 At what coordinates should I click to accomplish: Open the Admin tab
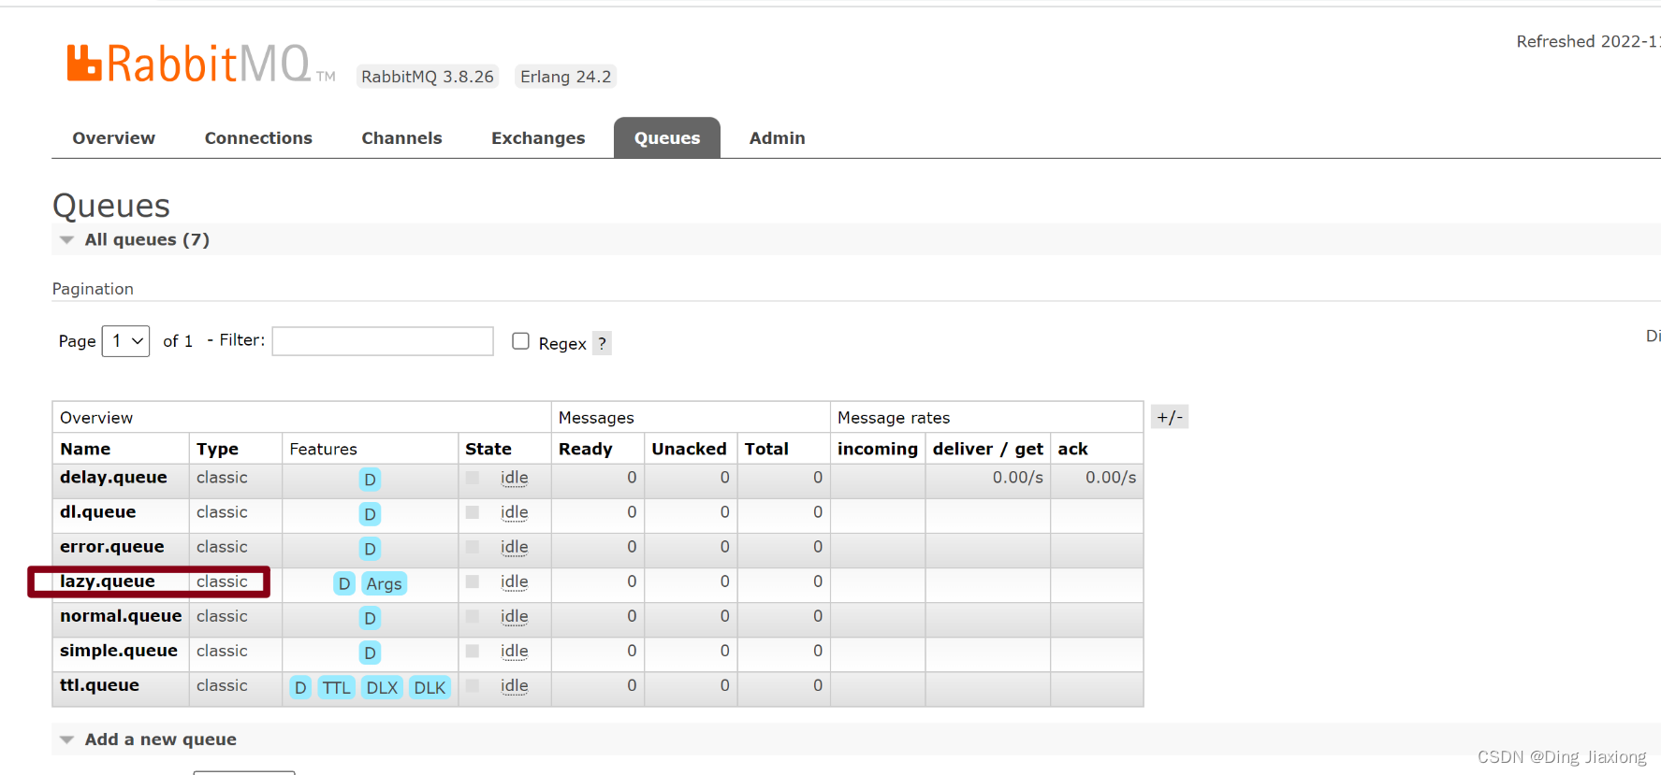click(777, 137)
